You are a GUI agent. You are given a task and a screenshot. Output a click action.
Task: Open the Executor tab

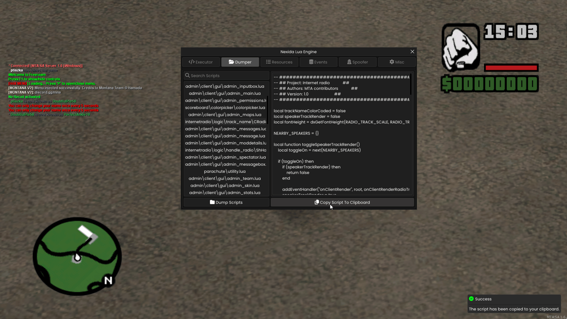point(201,62)
